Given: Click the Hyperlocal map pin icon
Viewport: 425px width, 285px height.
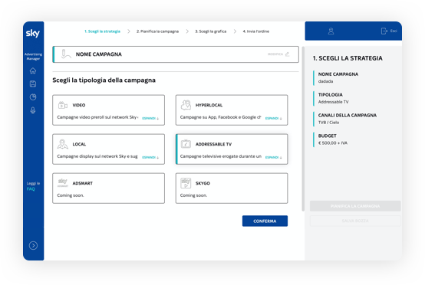Looking at the screenshot, I should [x=186, y=105].
